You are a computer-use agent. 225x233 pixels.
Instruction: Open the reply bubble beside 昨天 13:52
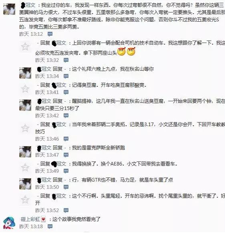tap(66, 211)
